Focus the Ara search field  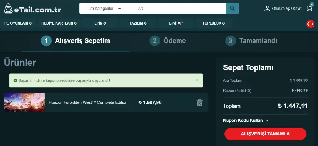[x=180, y=9]
